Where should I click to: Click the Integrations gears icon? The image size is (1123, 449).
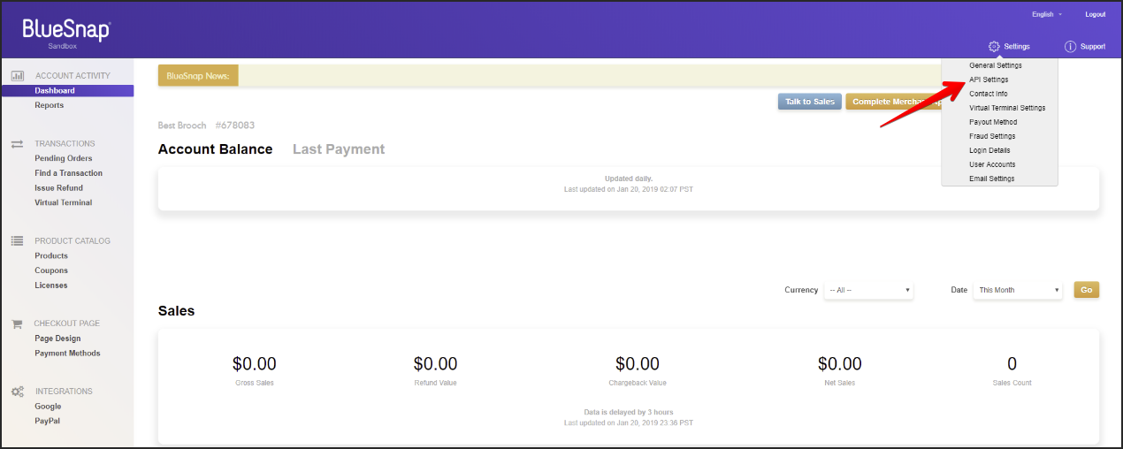(x=17, y=391)
